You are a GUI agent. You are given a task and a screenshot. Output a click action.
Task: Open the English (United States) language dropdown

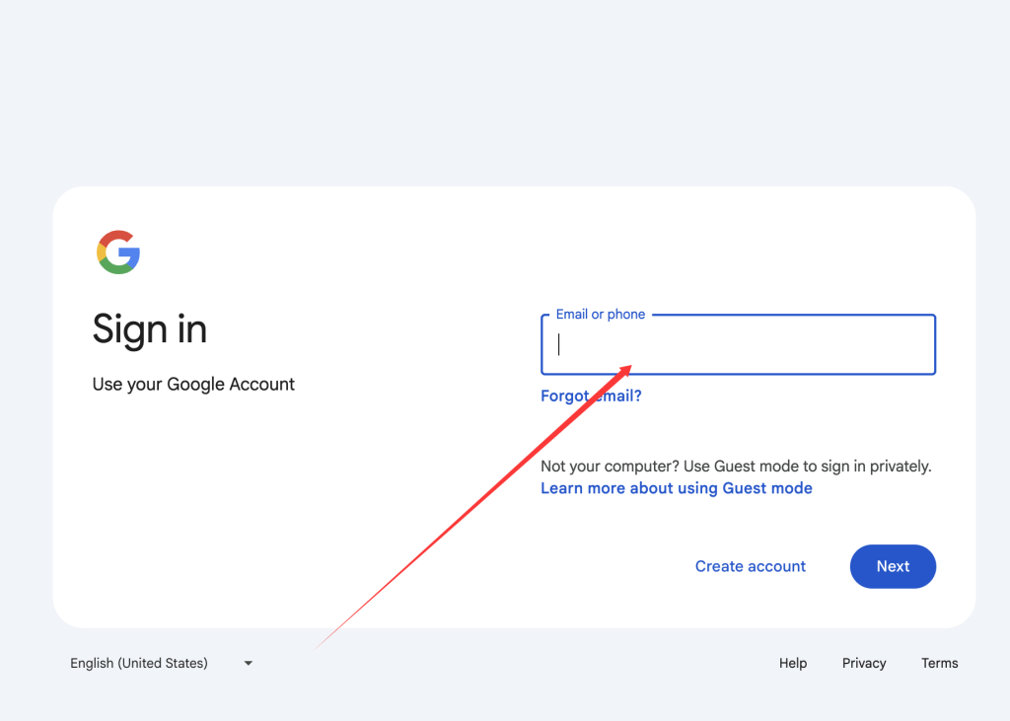pyautogui.click(x=162, y=663)
